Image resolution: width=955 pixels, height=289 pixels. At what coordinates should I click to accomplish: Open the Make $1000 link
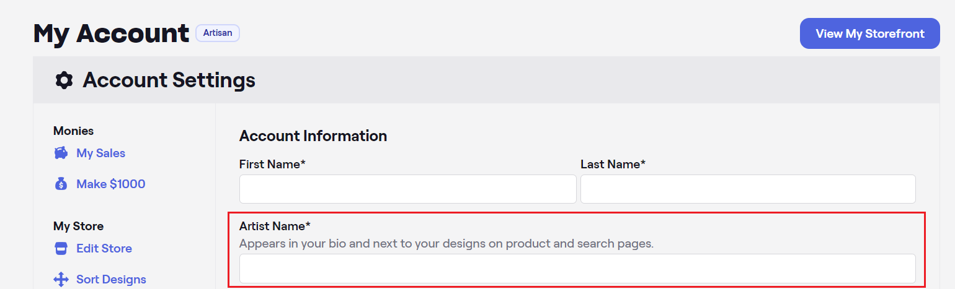(x=111, y=184)
